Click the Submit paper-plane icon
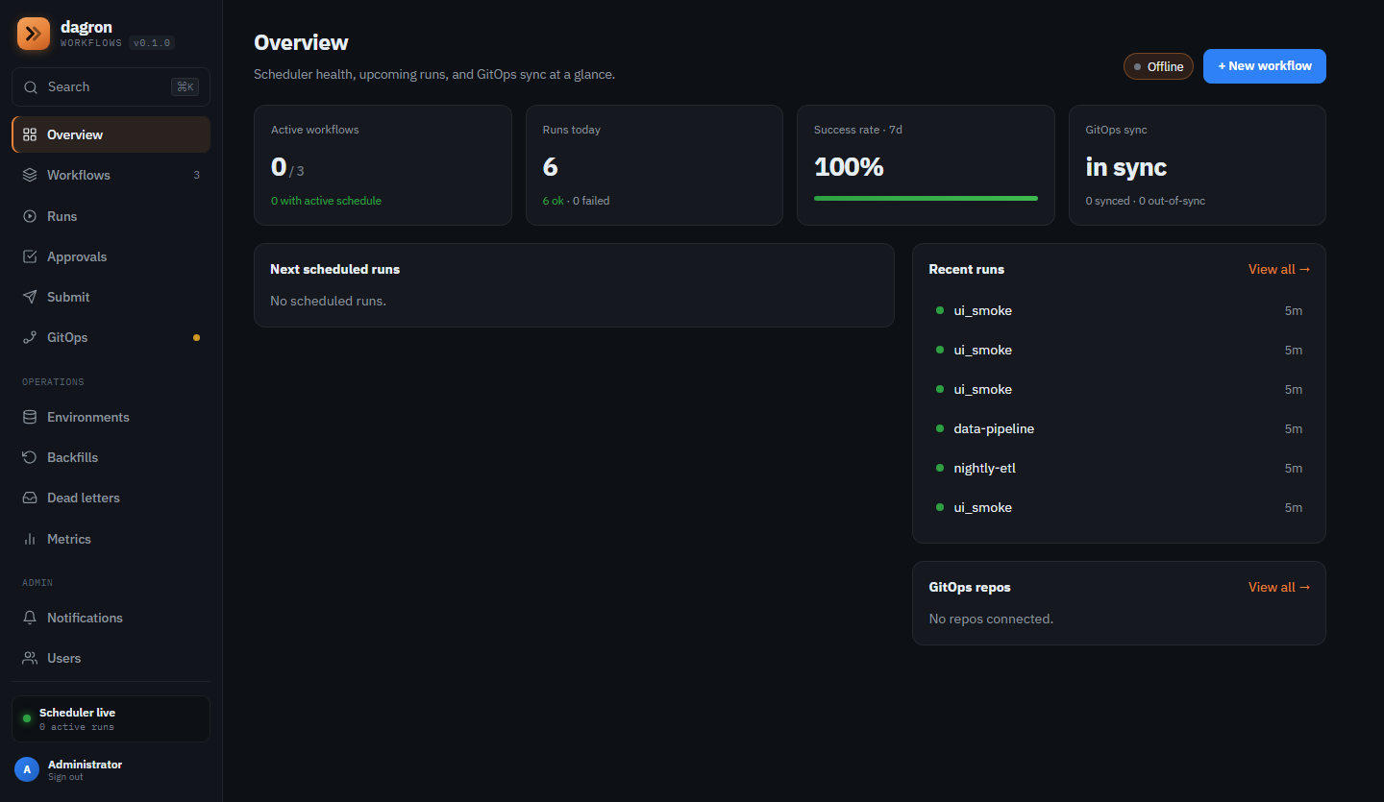1384x802 pixels. pos(30,297)
